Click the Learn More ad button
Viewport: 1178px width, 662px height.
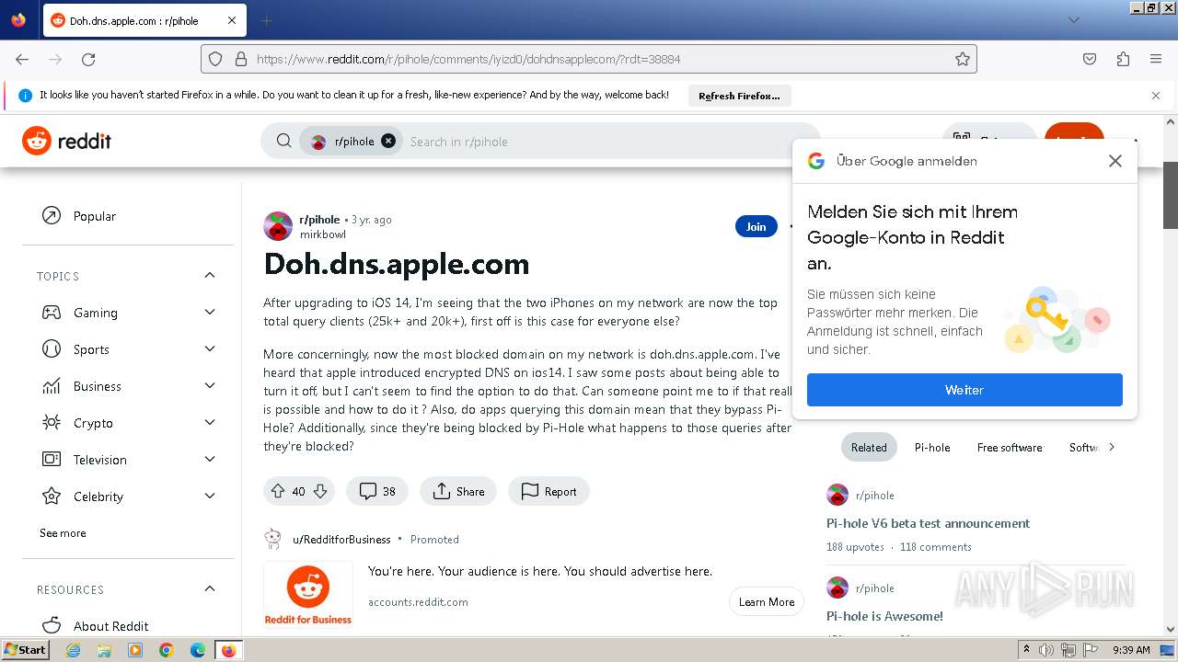[767, 602]
